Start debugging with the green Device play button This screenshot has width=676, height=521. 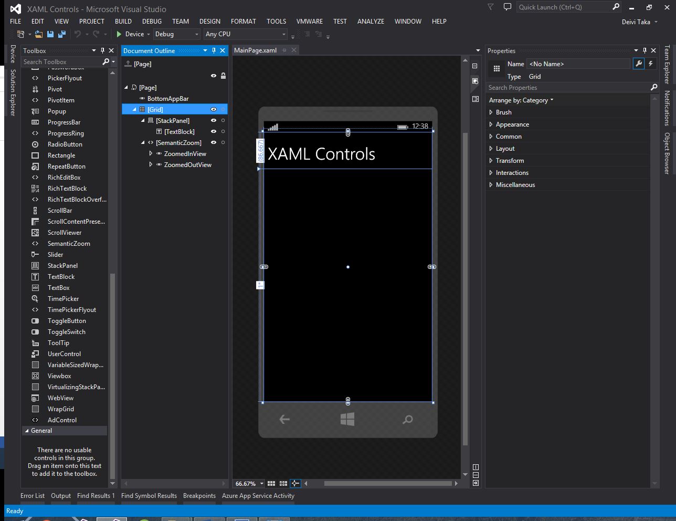[130, 34]
